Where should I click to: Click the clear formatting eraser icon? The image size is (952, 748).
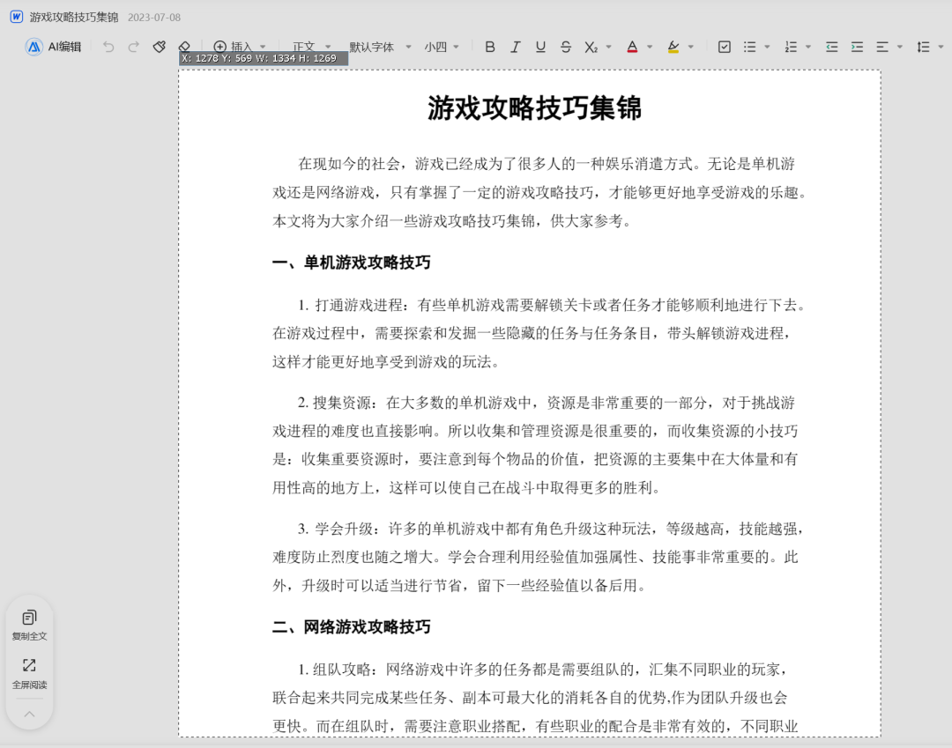pyautogui.click(x=184, y=46)
